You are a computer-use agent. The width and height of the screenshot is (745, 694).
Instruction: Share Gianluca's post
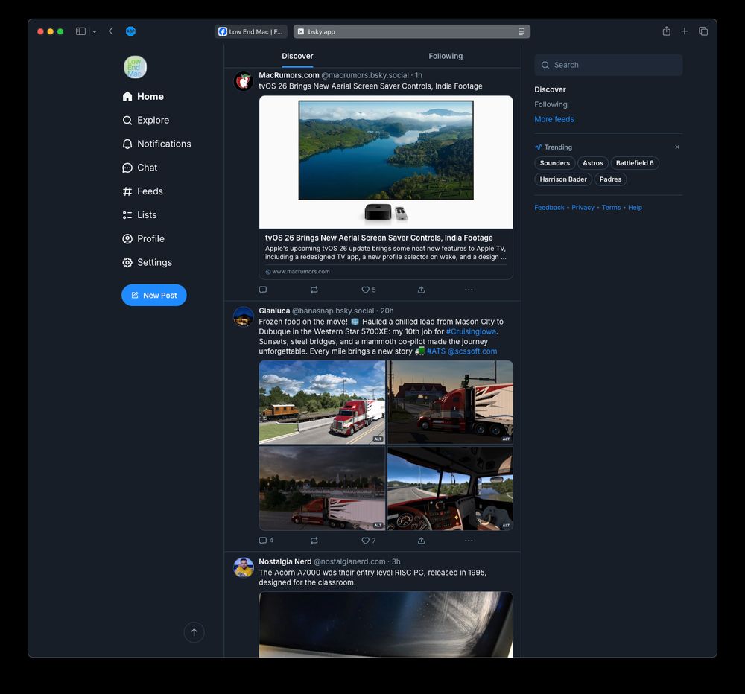tap(421, 541)
